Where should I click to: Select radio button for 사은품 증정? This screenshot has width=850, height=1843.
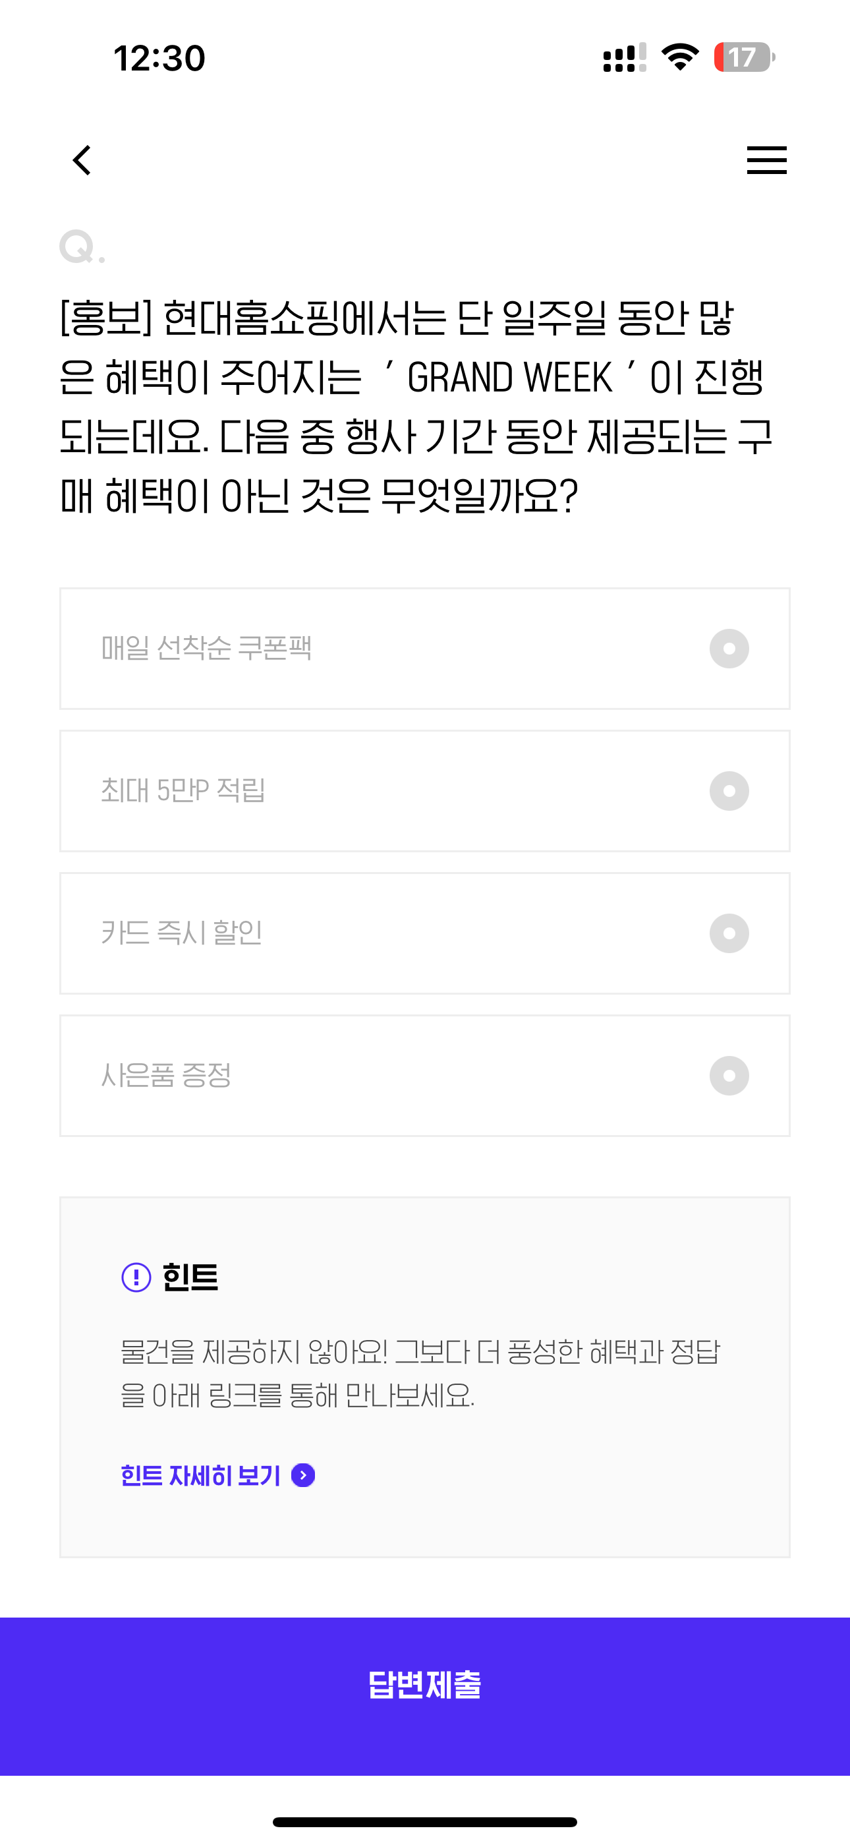point(729,1076)
